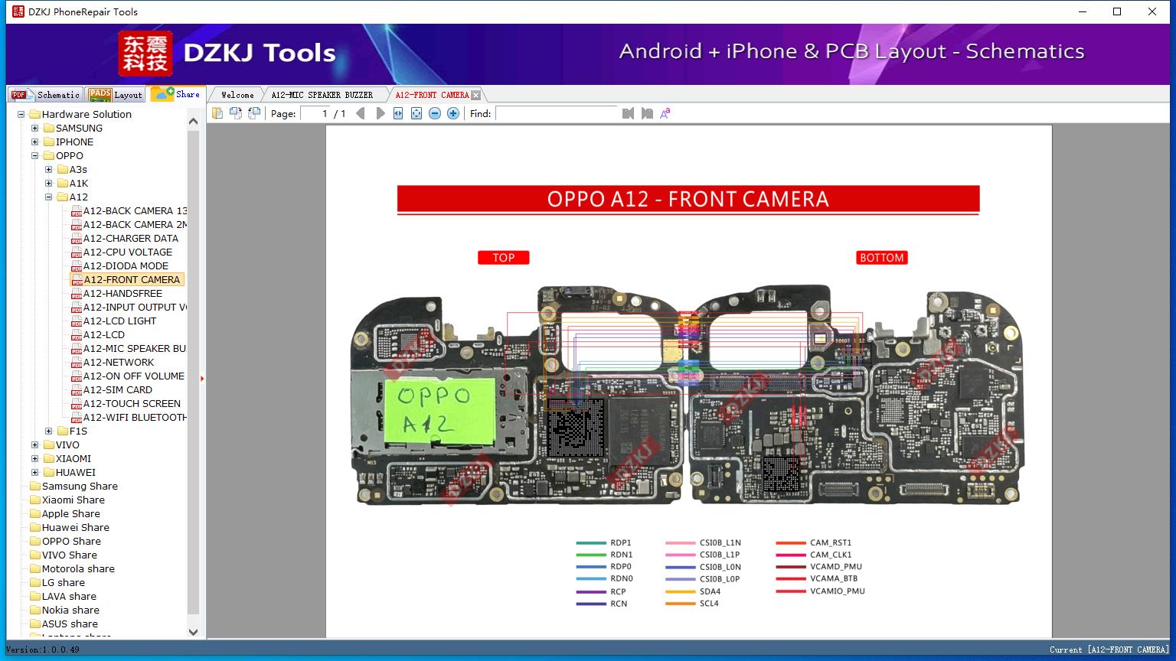
Task: Click the Find search field
Action: (557, 113)
